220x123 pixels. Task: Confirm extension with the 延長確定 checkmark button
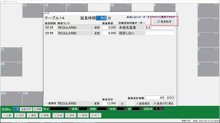coord(143,104)
